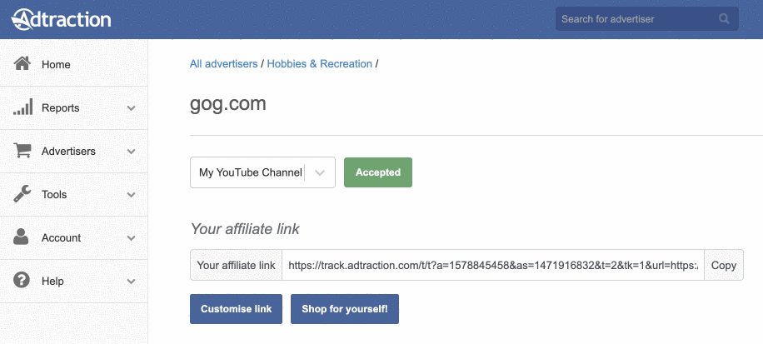Click the Advertisers shopping cart icon

[22, 151]
